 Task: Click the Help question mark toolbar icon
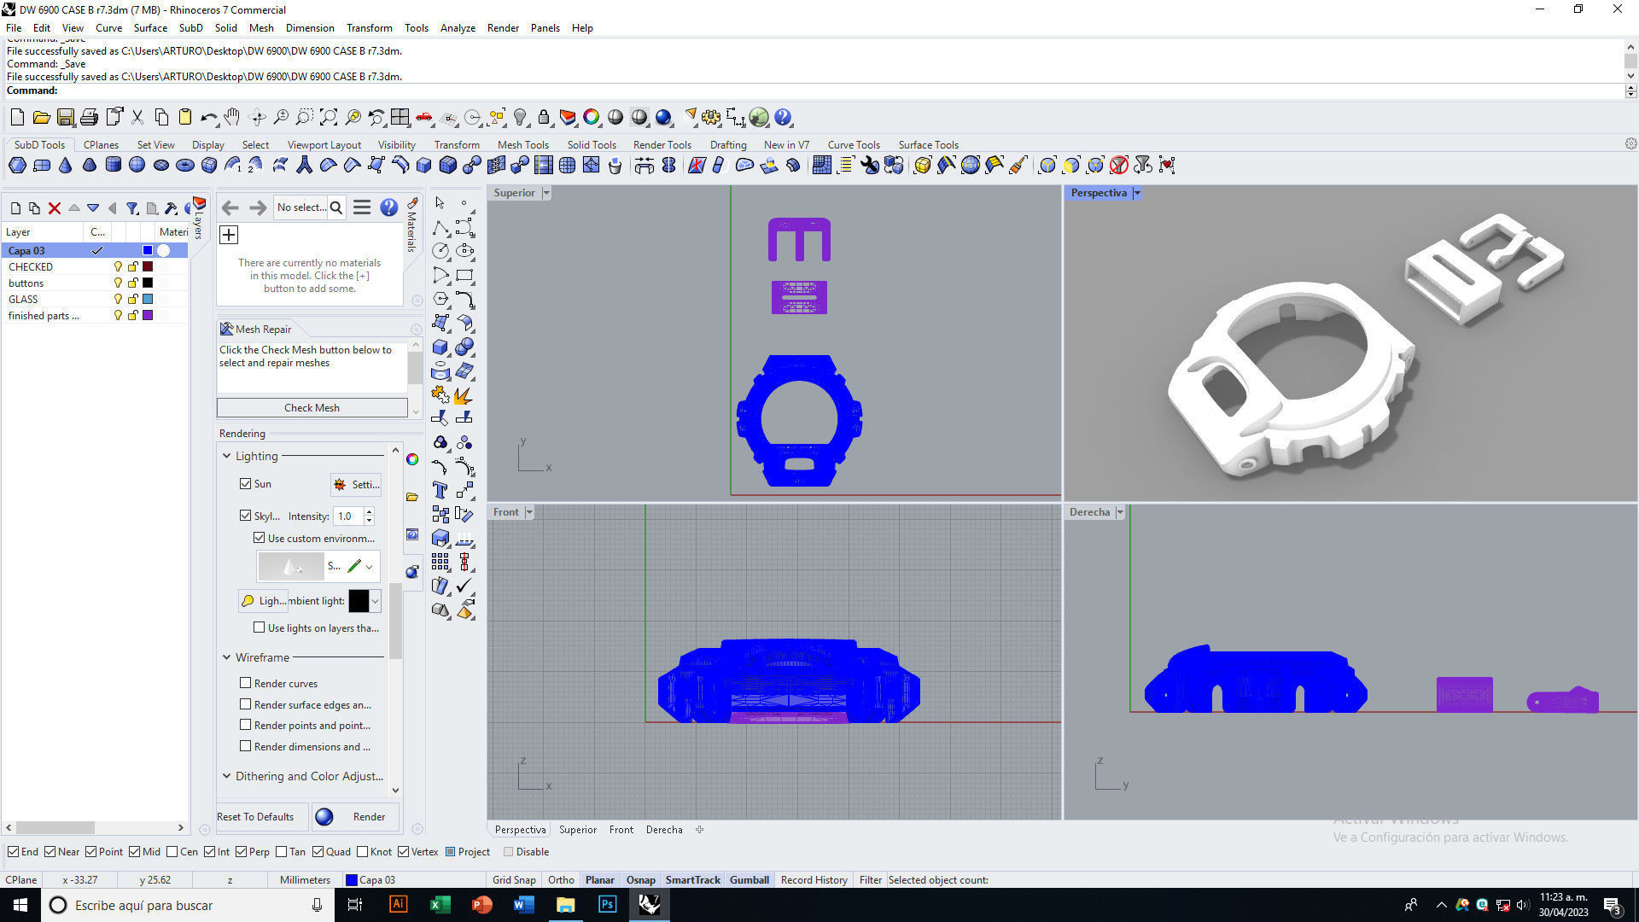click(x=783, y=118)
